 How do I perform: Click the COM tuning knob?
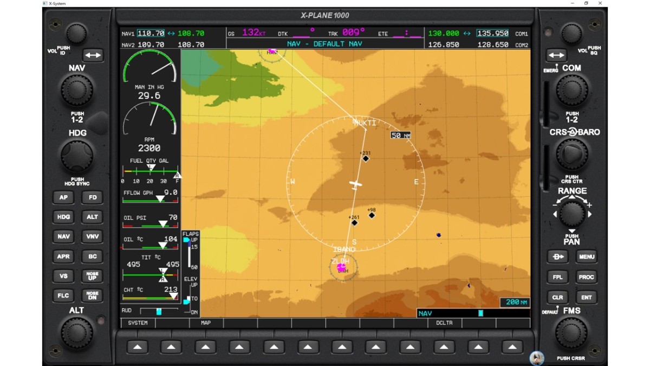[x=571, y=90]
